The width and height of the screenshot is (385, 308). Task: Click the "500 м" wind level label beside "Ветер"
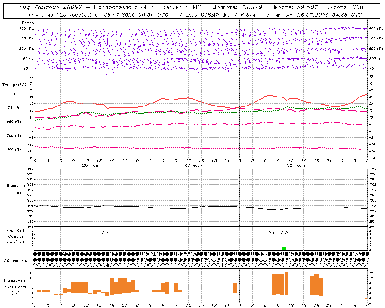[29, 59]
